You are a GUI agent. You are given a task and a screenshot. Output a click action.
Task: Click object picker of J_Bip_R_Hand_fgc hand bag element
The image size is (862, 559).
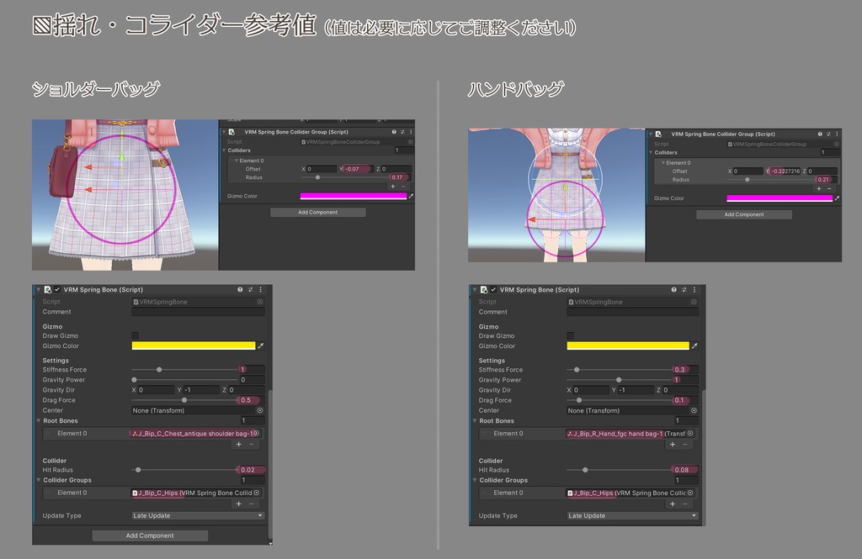tap(690, 433)
